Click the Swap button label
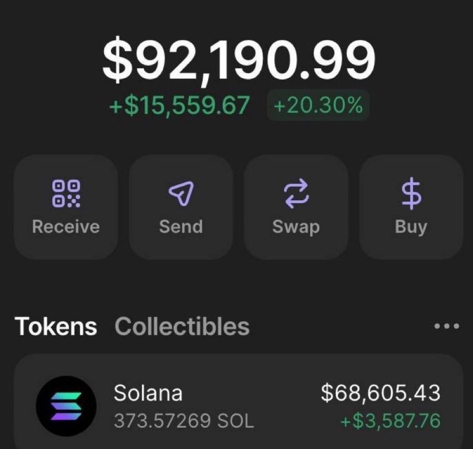Image resolution: width=473 pixels, height=449 pixels. (296, 227)
